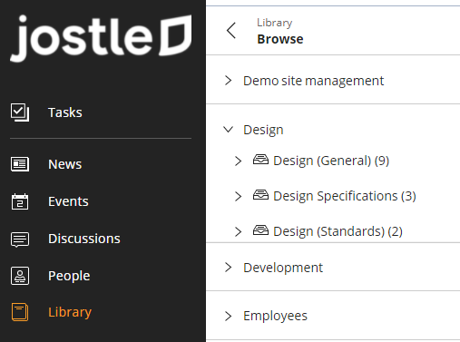
Task: Open the Design (Standards) (2) volume
Action: tap(338, 231)
